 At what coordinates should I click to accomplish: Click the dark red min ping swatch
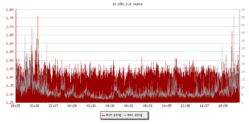103,115
